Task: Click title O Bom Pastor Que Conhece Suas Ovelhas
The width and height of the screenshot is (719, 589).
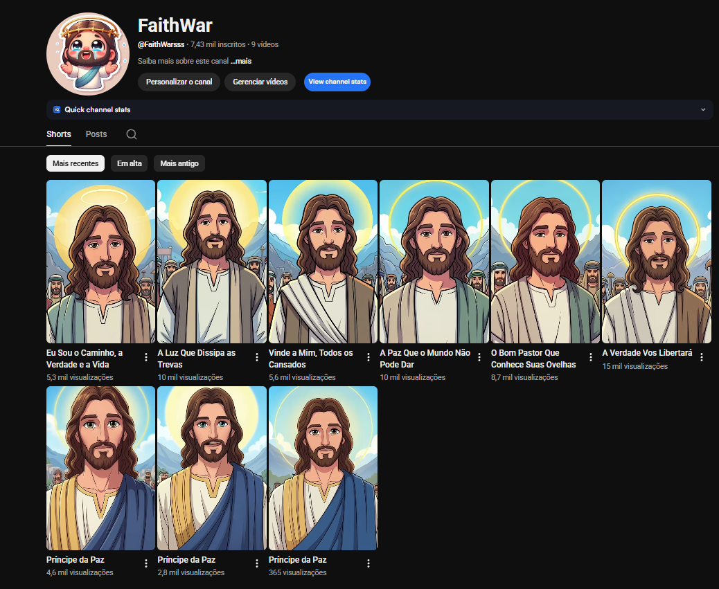Action: [534, 359]
